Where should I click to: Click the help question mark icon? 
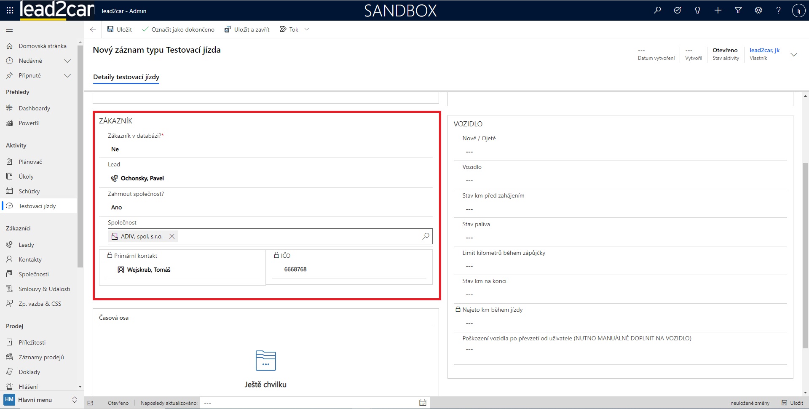pyautogui.click(x=778, y=11)
